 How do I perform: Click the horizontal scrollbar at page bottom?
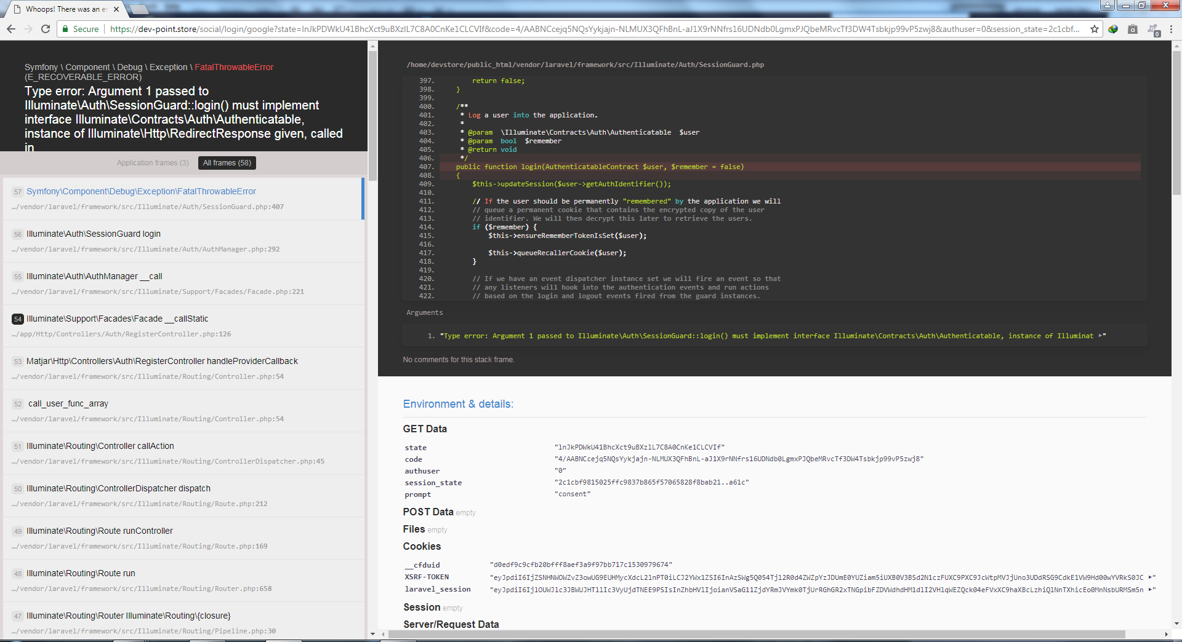pos(751,634)
